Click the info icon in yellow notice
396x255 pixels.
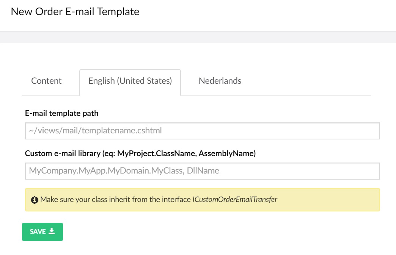point(35,200)
